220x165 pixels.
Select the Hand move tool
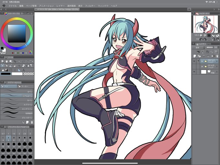click(x=6, y=61)
